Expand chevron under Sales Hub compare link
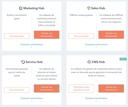Screen dimensions: 128x107 coord(96,47)
